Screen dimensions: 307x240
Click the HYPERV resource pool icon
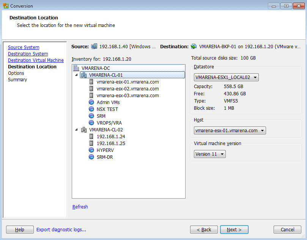(x=91, y=150)
